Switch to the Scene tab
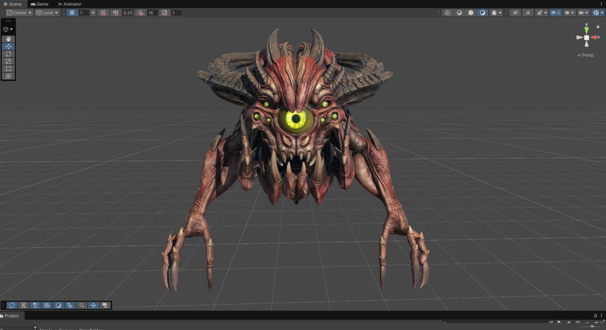Screen dimensions: 606x330 tap(13, 4)
